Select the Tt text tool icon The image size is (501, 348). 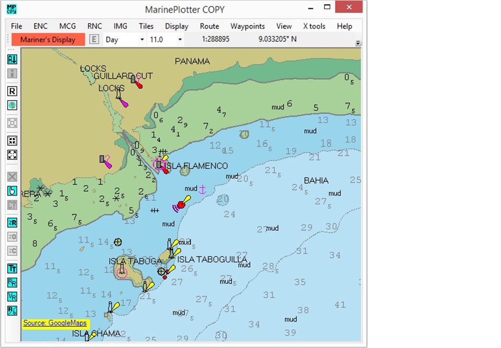[x=11, y=268]
